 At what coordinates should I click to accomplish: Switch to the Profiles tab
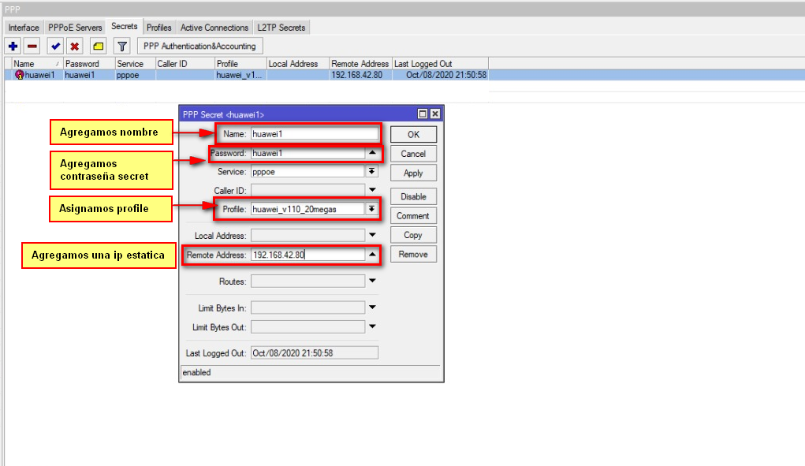point(159,28)
